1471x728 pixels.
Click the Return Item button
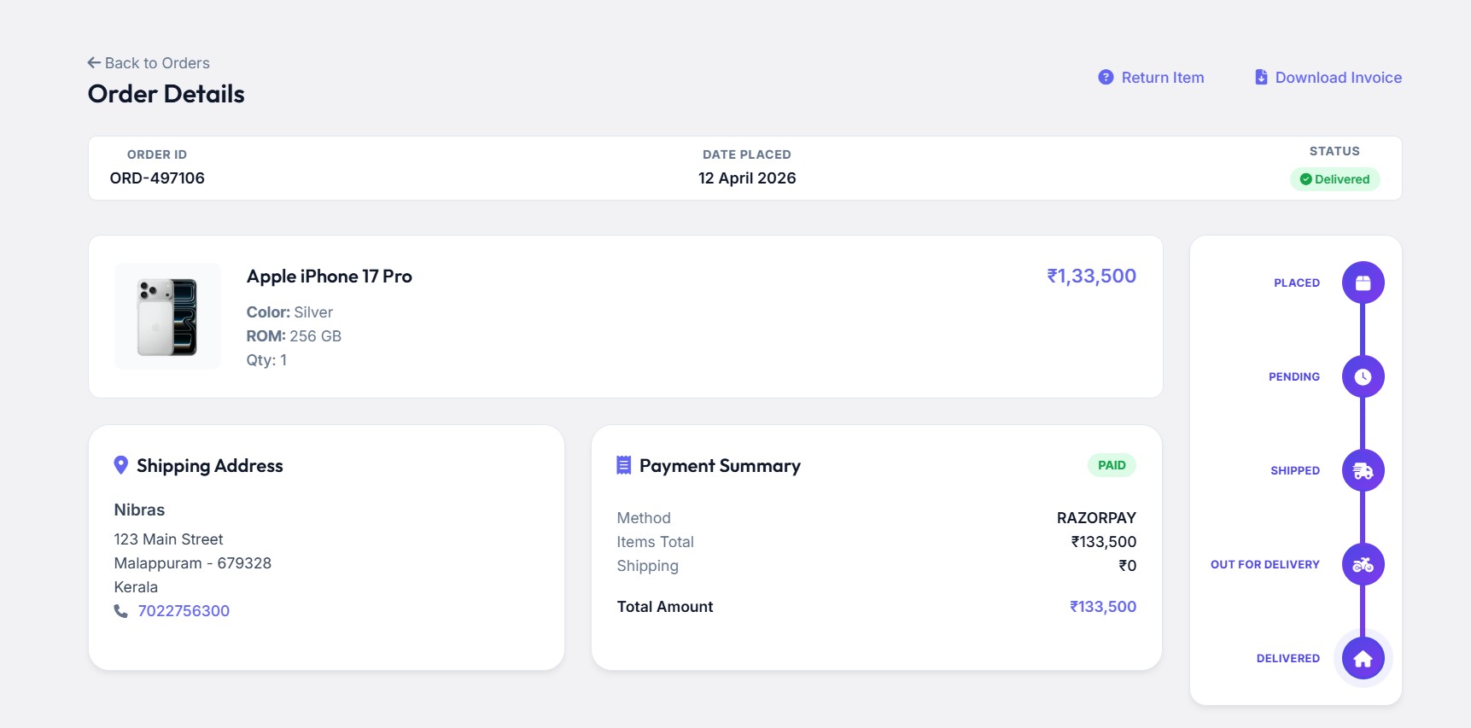(1162, 77)
